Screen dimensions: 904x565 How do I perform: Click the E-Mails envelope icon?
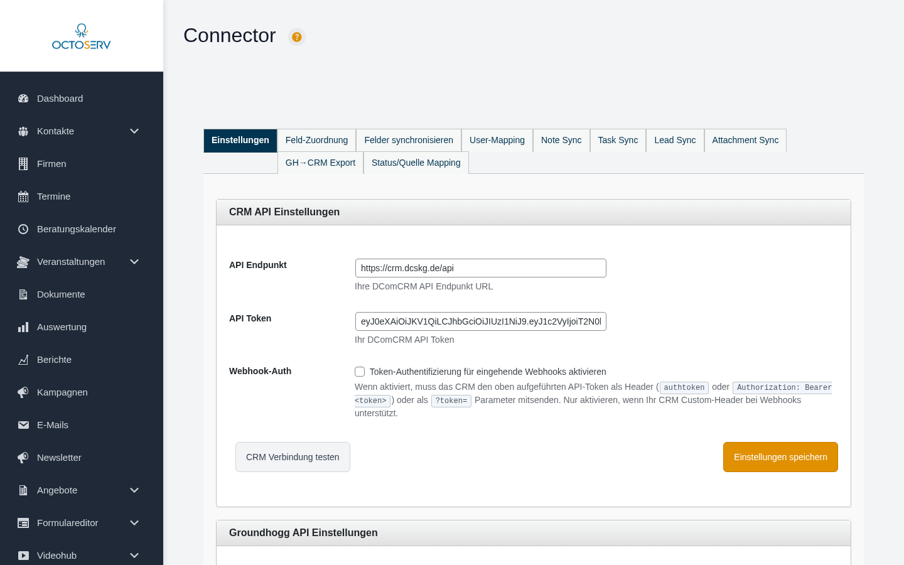point(23,425)
